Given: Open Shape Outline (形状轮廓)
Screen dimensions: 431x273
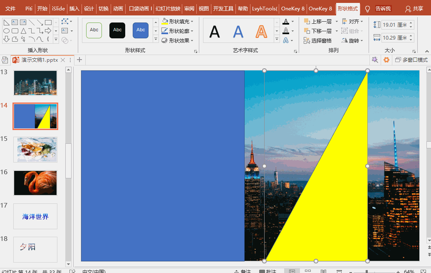Looking at the screenshot, I should (x=177, y=31).
